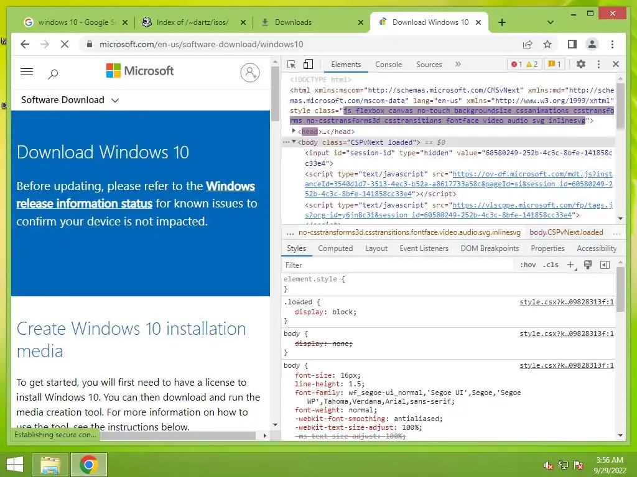
Task: Add a new style rule with plus
Action: point(571,265)
